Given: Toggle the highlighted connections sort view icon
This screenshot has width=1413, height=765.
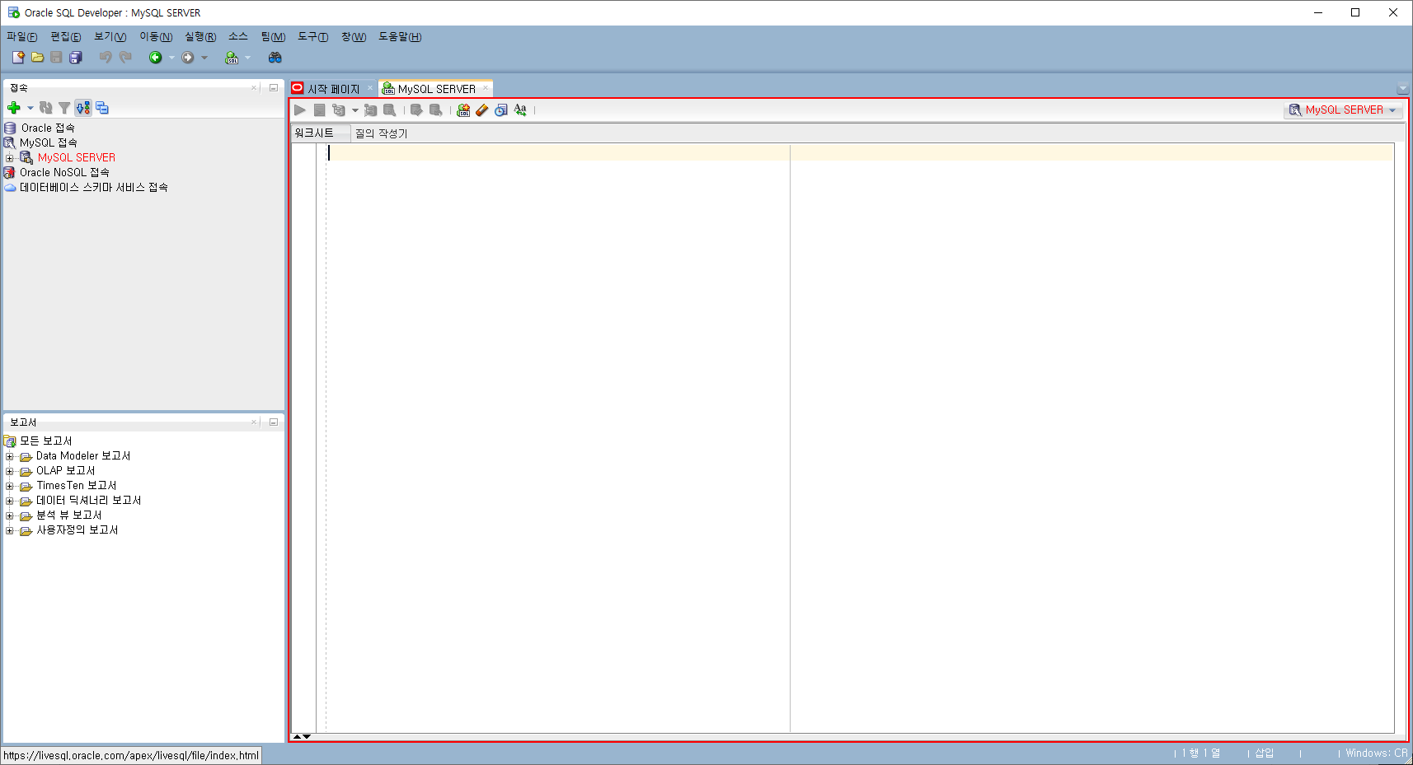Looking at the screenshot, I should tap(83, 108).
